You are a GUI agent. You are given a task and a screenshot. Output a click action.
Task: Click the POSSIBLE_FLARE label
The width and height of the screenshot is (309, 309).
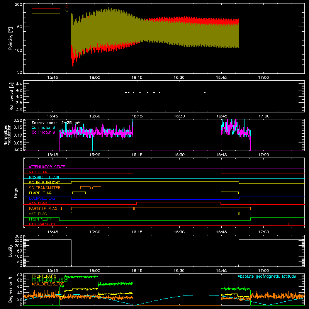(44, 177)
